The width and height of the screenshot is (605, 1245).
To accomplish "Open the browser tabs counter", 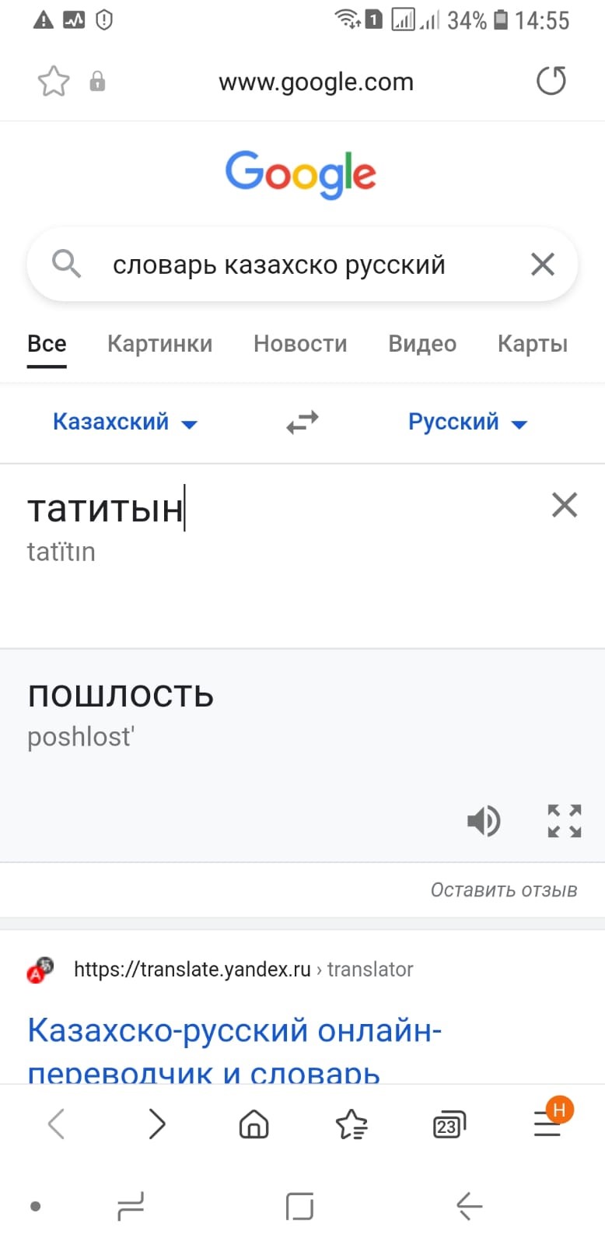I will click(x=449, y=1124).
